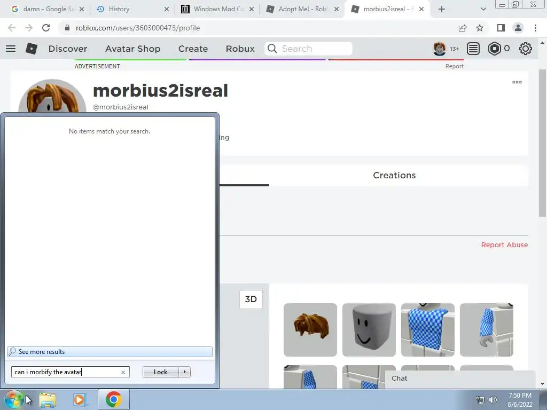Viewport: 547px width, 410px height.
Task: Report the advertisement
Action: (454, 66)
